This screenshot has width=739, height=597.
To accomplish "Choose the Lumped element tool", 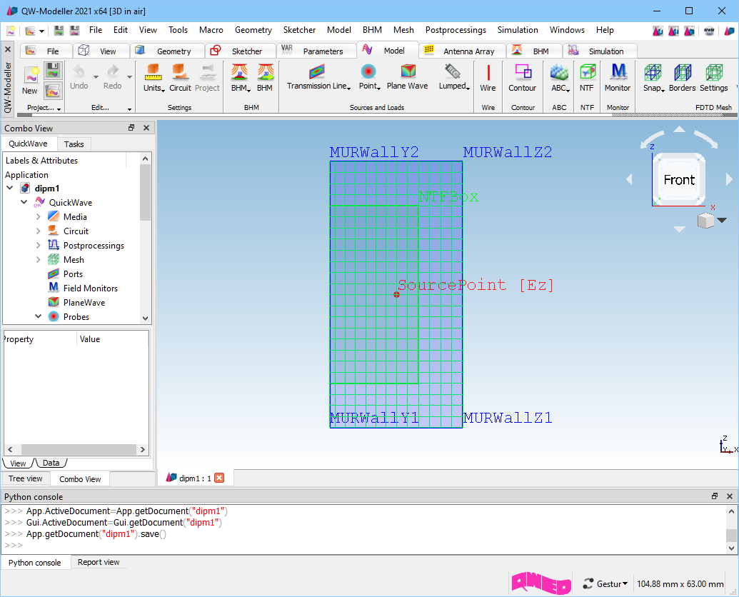I will (453, 77).
